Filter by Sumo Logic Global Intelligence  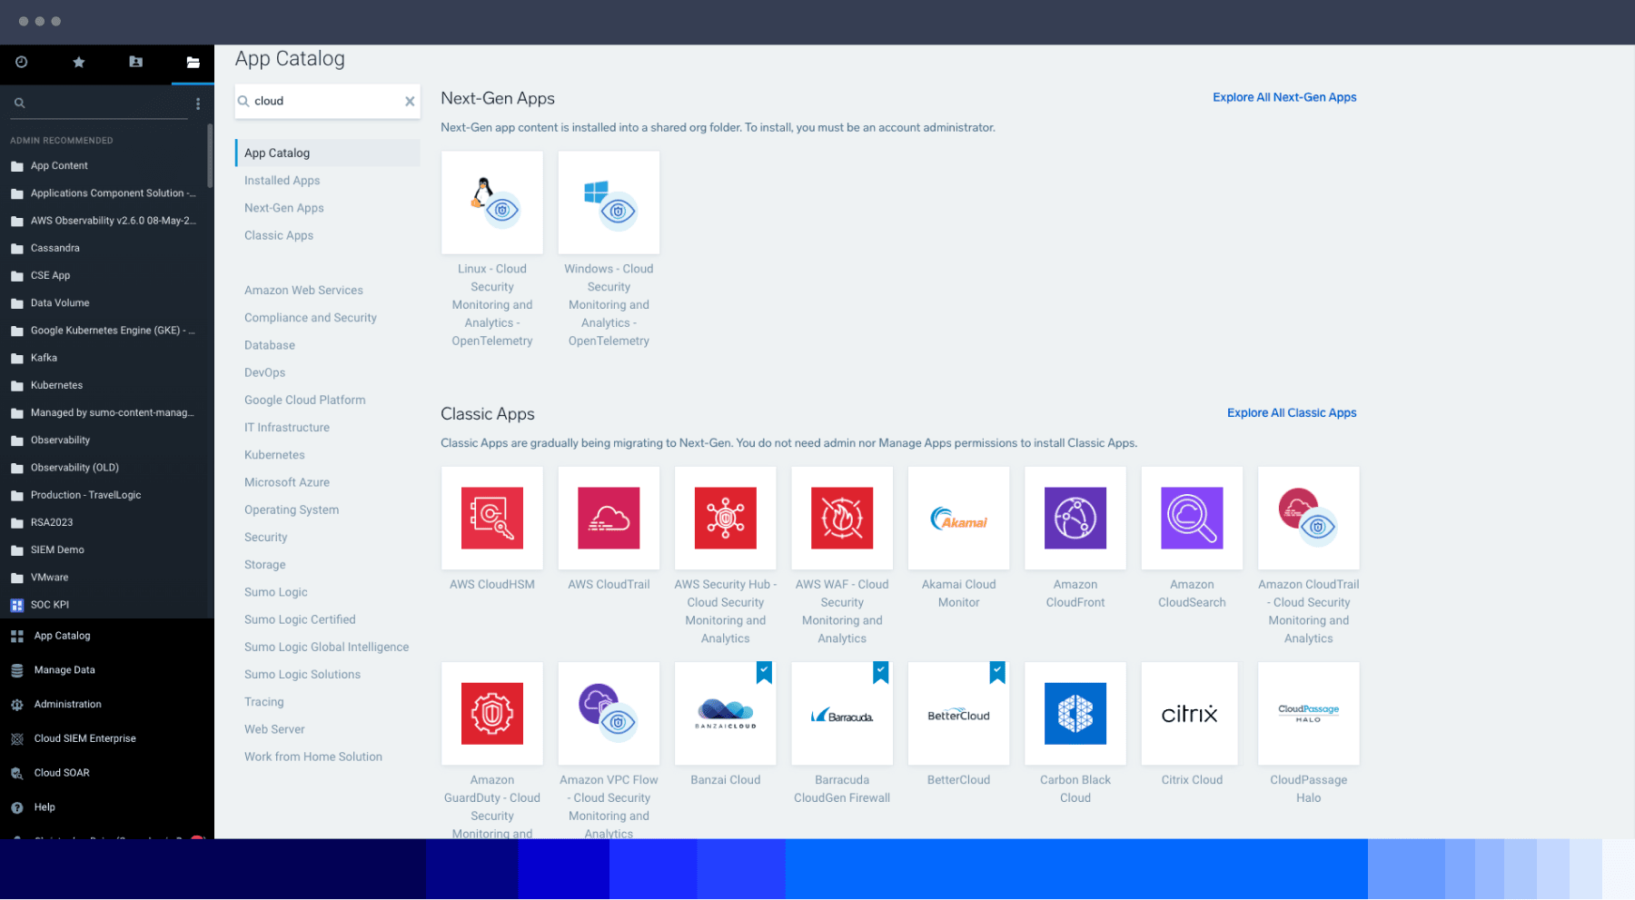[327, 648]
